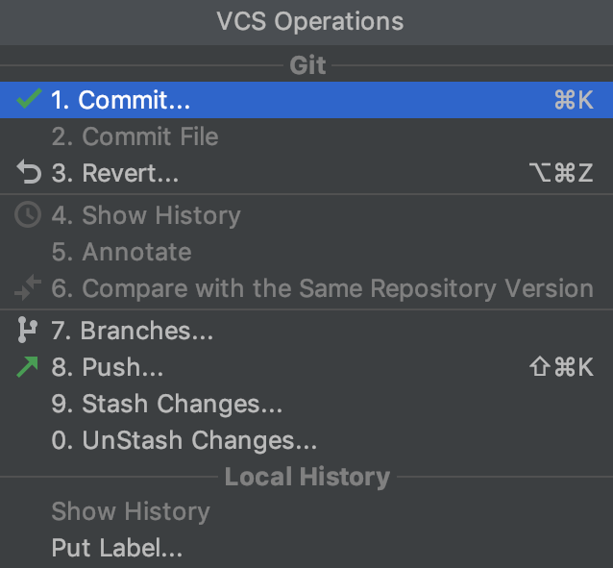
Task: Click the Revert curved arrow icon
Action: pyautogui.click(x=28, y=173)
